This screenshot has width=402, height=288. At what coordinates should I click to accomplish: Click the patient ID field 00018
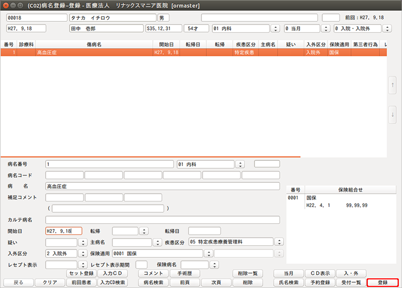pyautogui.click(x=36, y=18)
